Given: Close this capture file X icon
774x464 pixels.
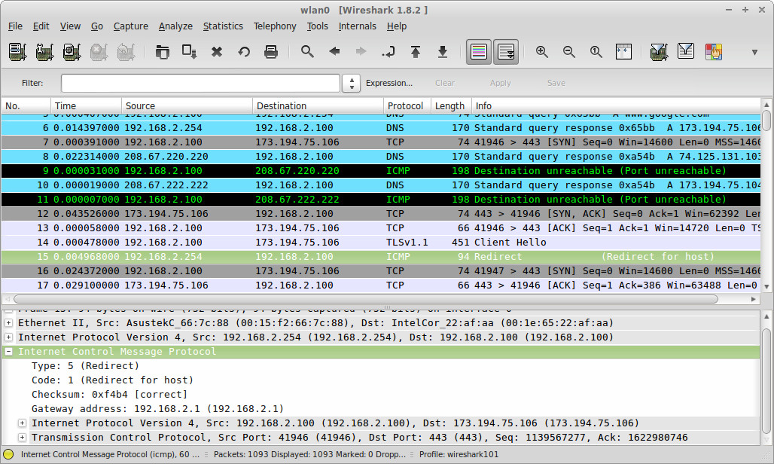Looking at the screenshot, I should (x=217, y=51).
